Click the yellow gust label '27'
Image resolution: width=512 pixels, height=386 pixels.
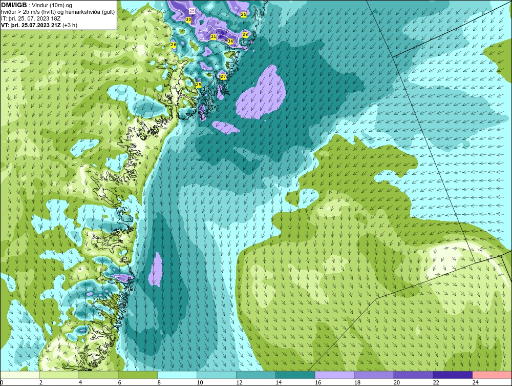(223, 77)
